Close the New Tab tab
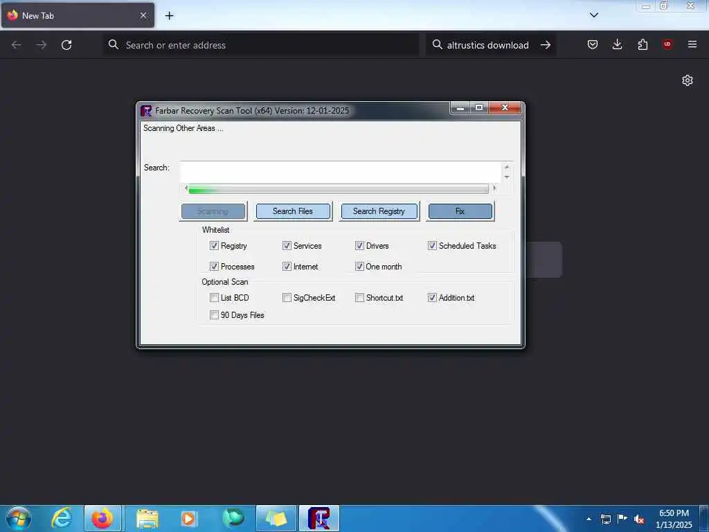This screenshot has width=709, height=532. 143,15
